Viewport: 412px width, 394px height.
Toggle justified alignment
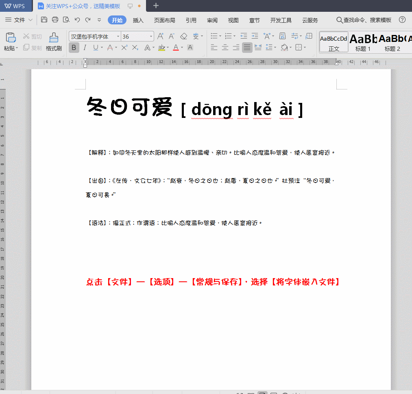[247, 48]
